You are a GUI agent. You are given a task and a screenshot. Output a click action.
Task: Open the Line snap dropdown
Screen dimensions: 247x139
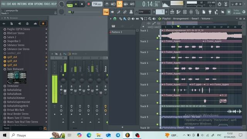click(145, 12)
